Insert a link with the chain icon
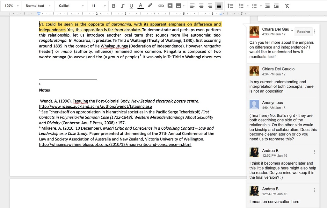This screenshot has height=208, width=327. pyautogui.click(x=161, y=6)
